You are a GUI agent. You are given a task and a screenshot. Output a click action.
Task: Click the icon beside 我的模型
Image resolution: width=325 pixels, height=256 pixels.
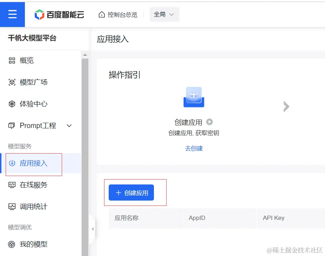12,244
